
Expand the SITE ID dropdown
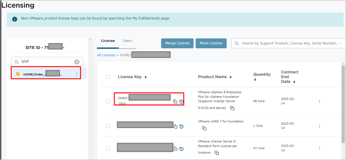64,47
